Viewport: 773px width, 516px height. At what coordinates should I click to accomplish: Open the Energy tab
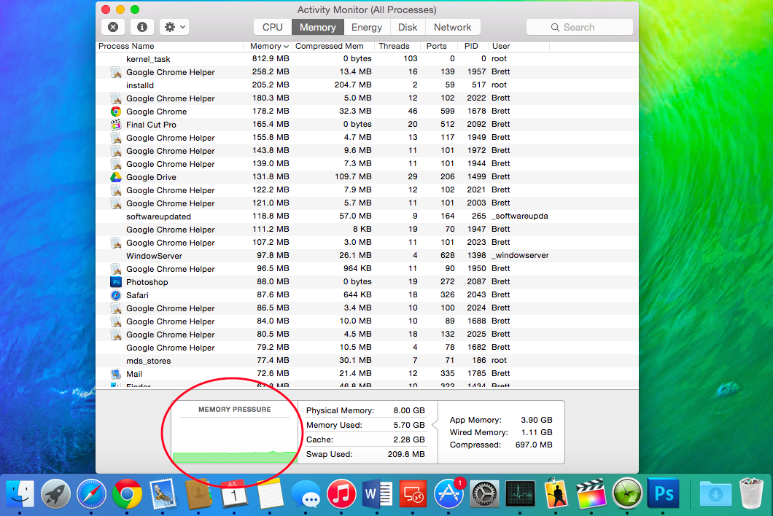[367, 27]
